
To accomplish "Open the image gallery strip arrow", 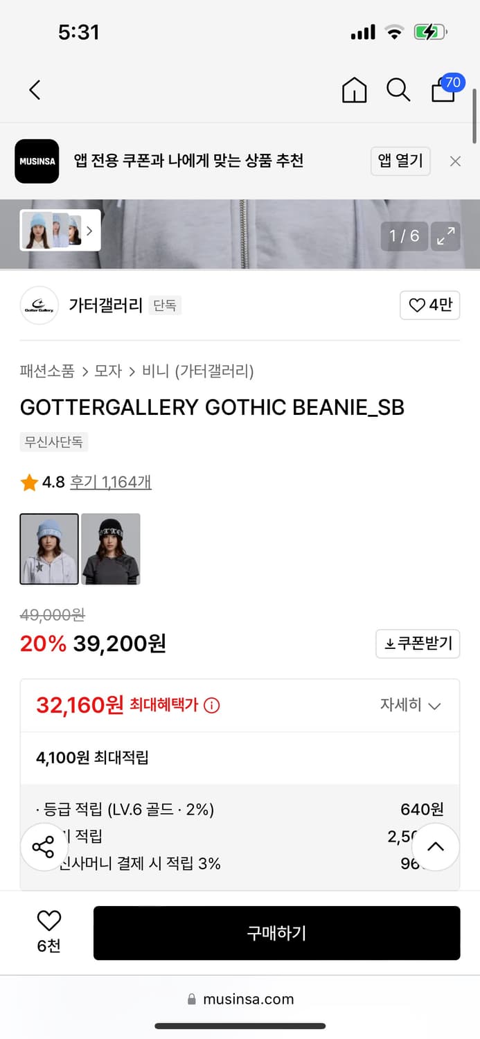I will click(89, 230).
